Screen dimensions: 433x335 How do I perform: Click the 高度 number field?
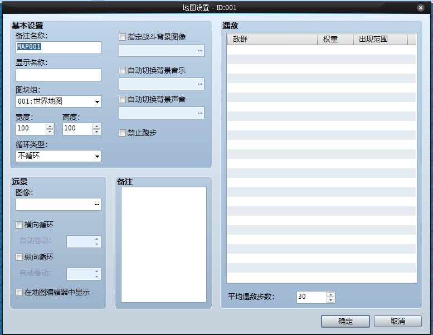tap(77, 129)
